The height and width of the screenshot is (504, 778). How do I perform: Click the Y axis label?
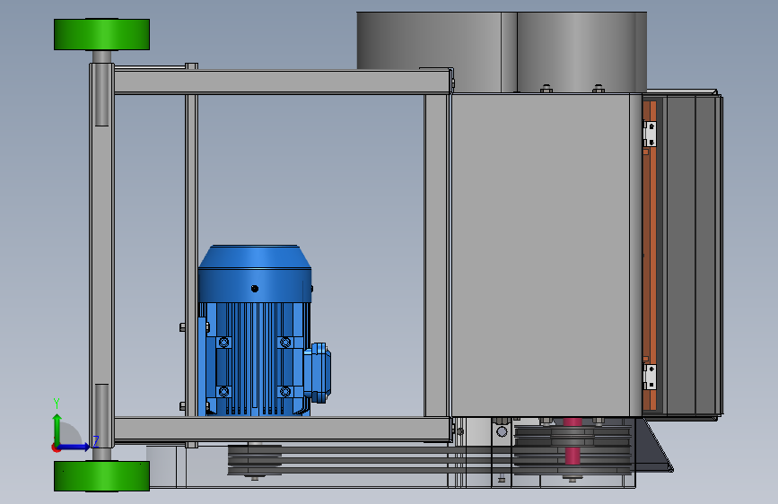[57, 404]
